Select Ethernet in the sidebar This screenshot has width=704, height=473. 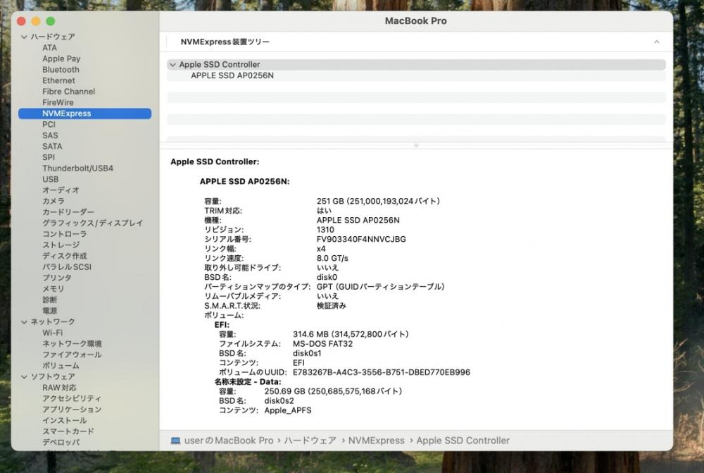(58, 80)
